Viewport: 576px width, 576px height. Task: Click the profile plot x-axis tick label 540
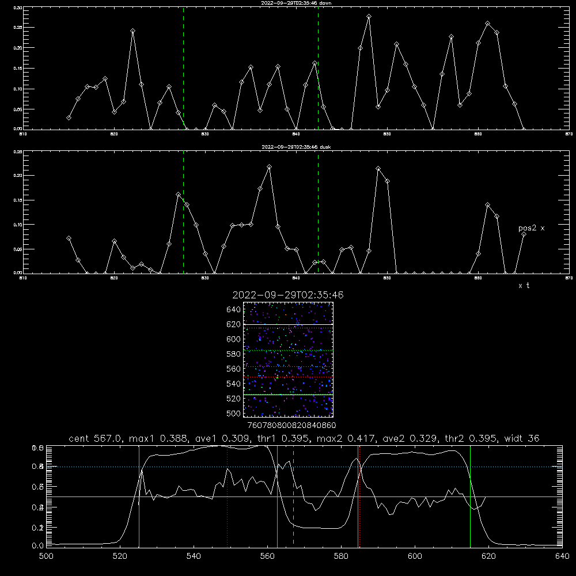(x=194, y=556)
